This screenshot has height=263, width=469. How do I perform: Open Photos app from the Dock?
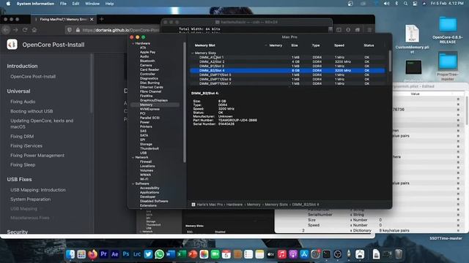[x=204, y=254]
